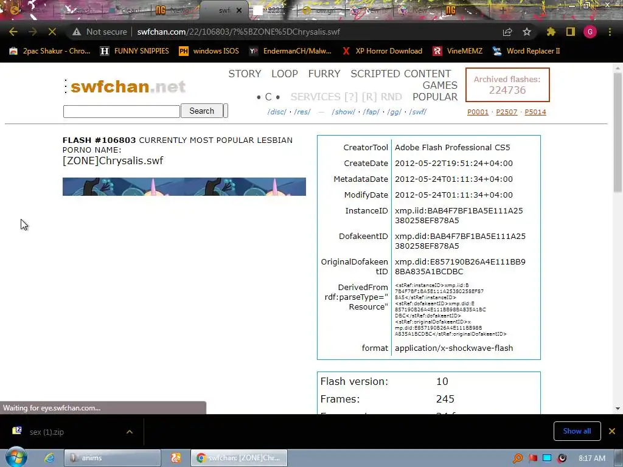Open the VineMEMZ bookmark
This screenshot has width=623, height=467.
[458, 51]
